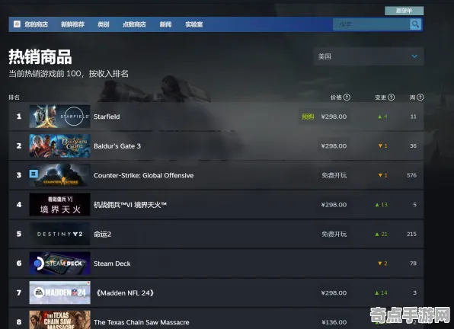
Task: Open 实验室 tab
Action: [x=194, y=24]
